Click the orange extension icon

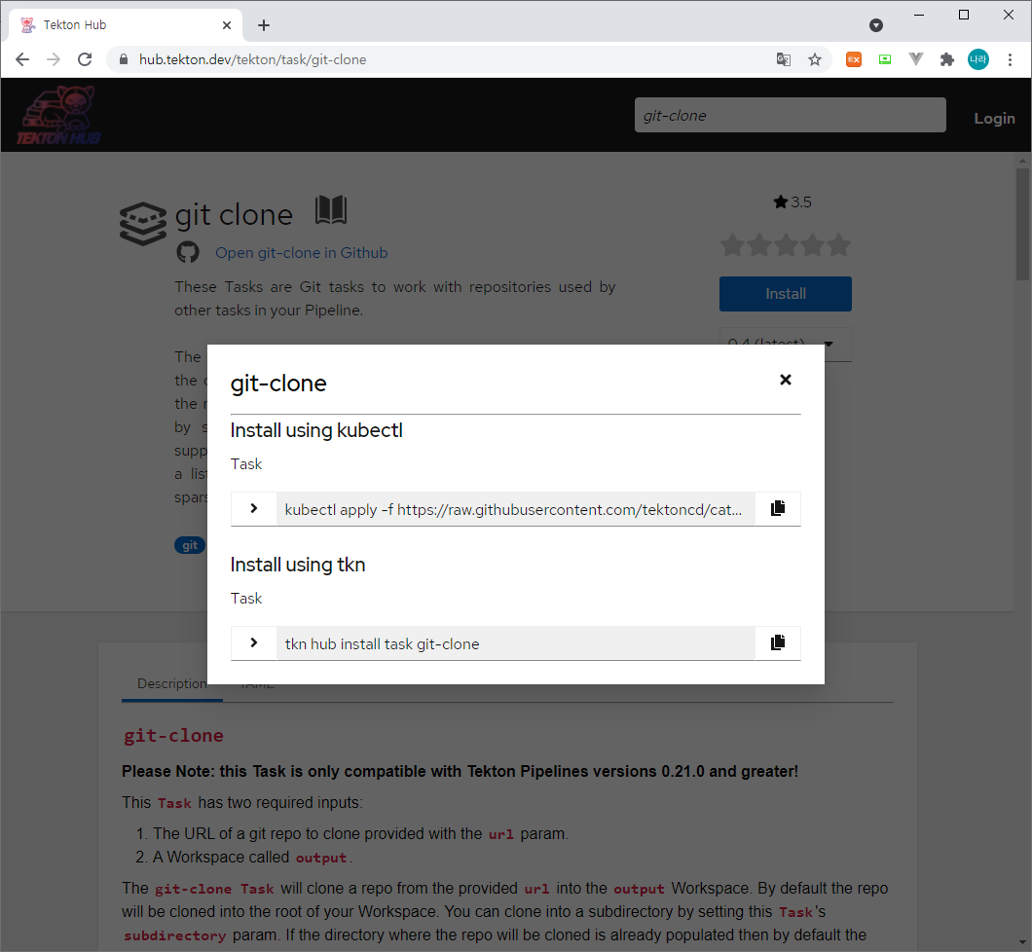[854, 60]
